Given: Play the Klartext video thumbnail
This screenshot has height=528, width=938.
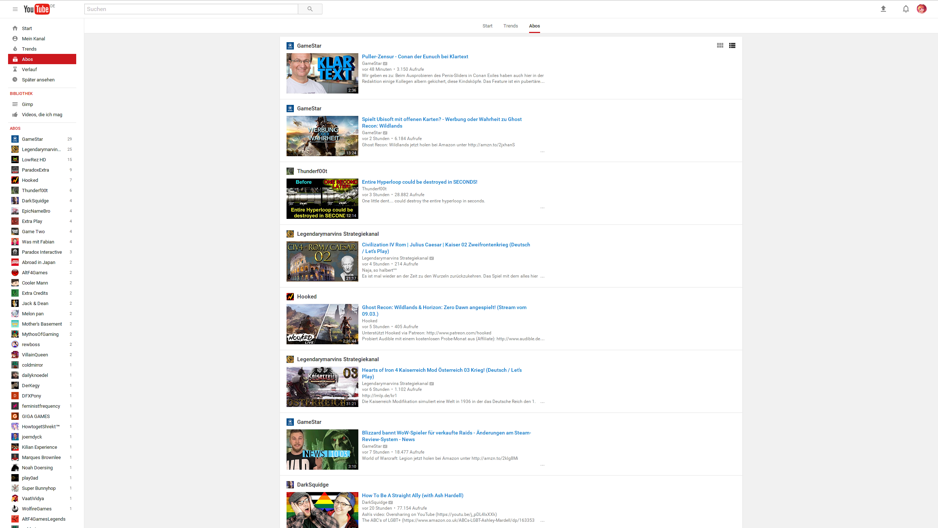Looking at the screenshot, I should tap(322, 73).
